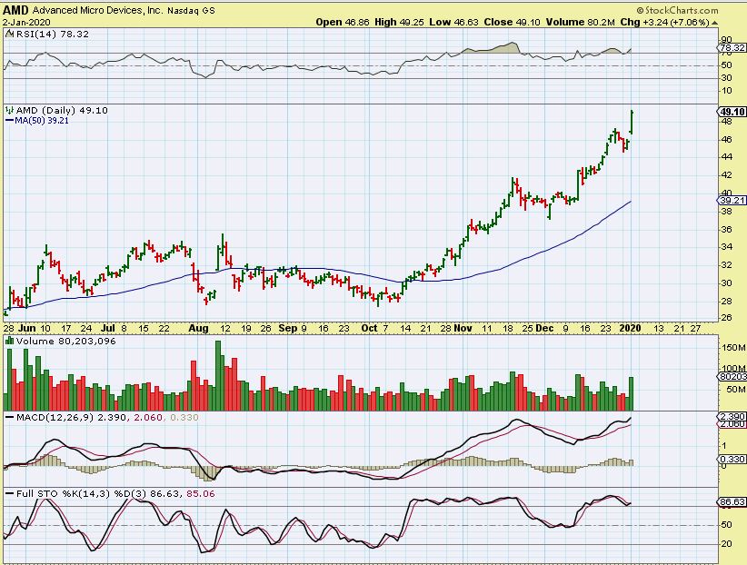Click the StockCharts.com copyright text

tap(677, 10)
